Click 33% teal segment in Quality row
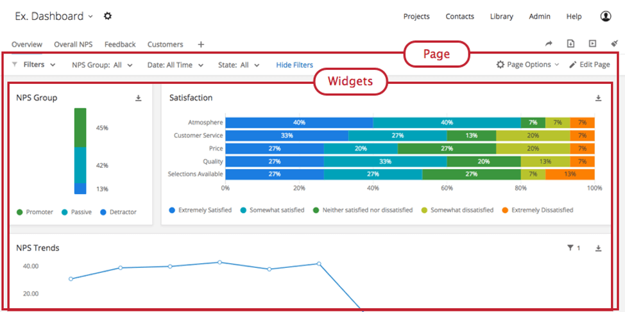625x312 pixels. point(386,161)
